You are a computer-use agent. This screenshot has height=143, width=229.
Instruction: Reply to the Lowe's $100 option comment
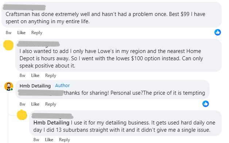pos(51,75)
